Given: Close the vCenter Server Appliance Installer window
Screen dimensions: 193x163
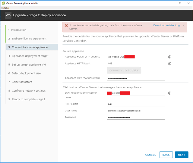Looking at the screenshot, I should (x=188, y=3).
